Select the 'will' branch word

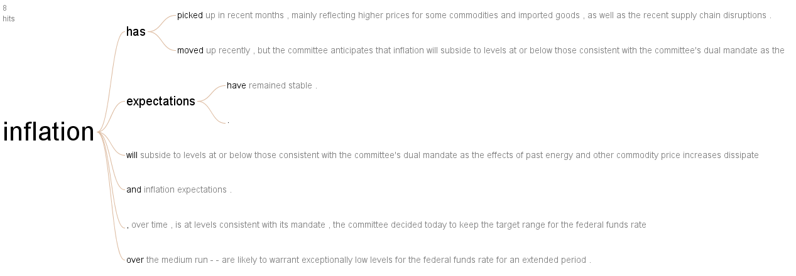point(132,155)
